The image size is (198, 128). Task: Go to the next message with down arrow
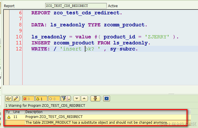pos(77,99)
